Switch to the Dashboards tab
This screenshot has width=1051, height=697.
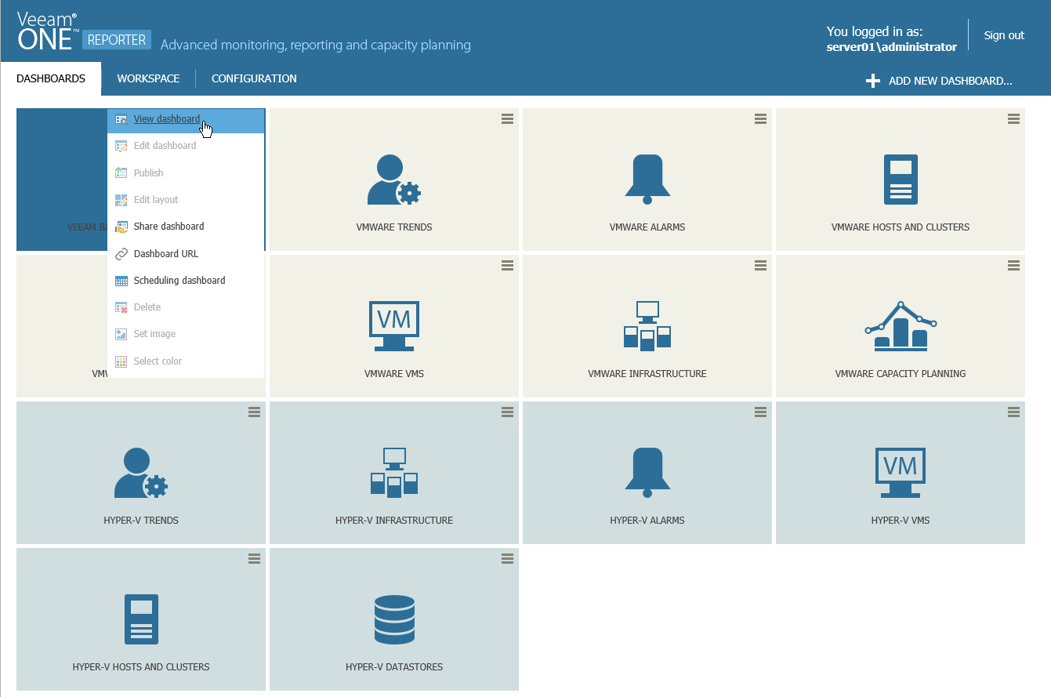point(51,78)
